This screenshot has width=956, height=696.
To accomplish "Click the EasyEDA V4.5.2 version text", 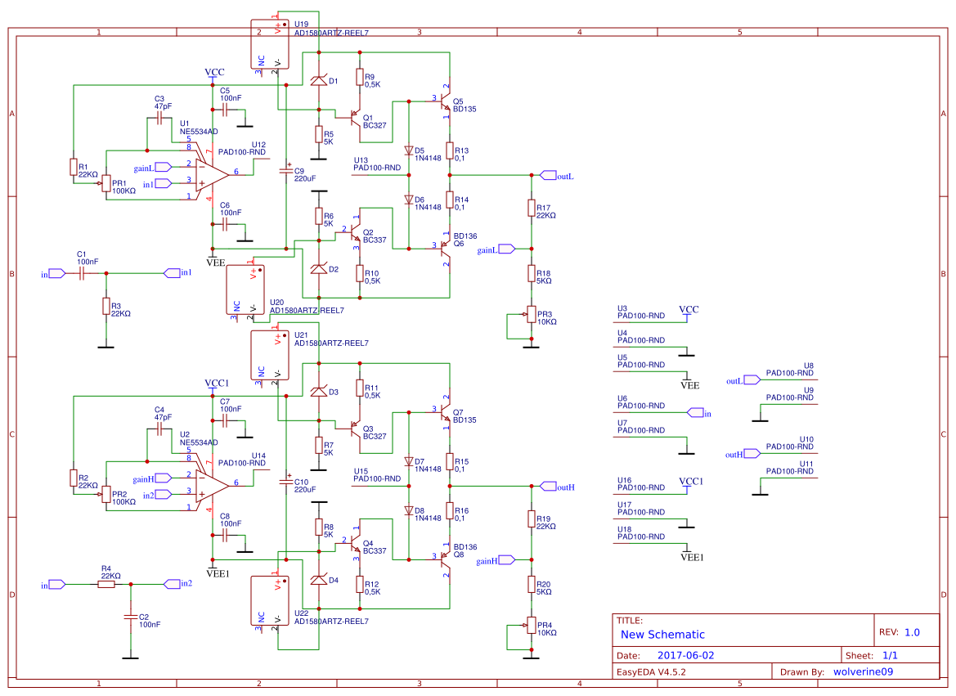I will pos(653,671).
